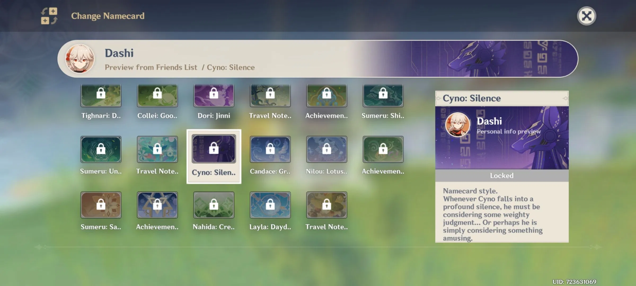Click avatar in Personal info preview

[457, 125]
